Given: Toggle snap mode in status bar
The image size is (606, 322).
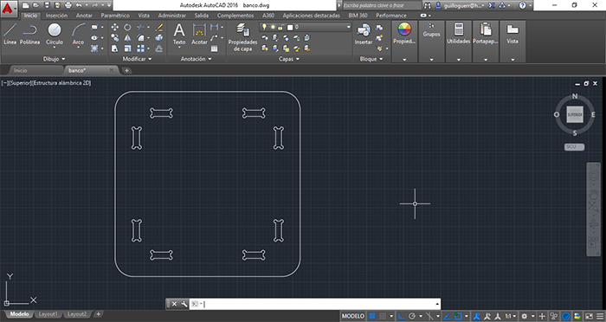Looking at the screenshot, I should coord(383,316).
